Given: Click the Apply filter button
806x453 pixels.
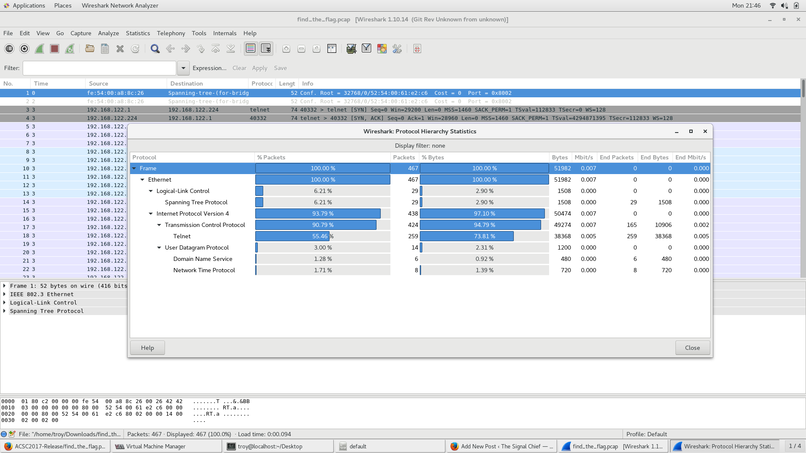Looking at the screenshot, I should [259, 68].
